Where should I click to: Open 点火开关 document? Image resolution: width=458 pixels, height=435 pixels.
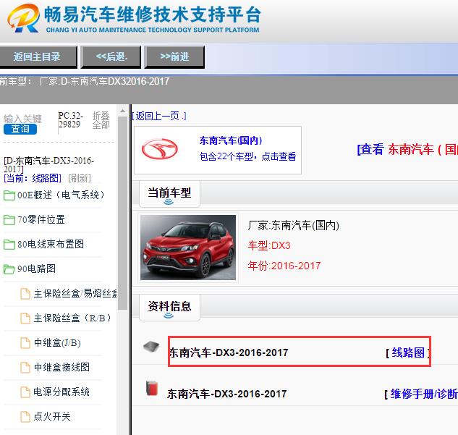coord(52,416)
